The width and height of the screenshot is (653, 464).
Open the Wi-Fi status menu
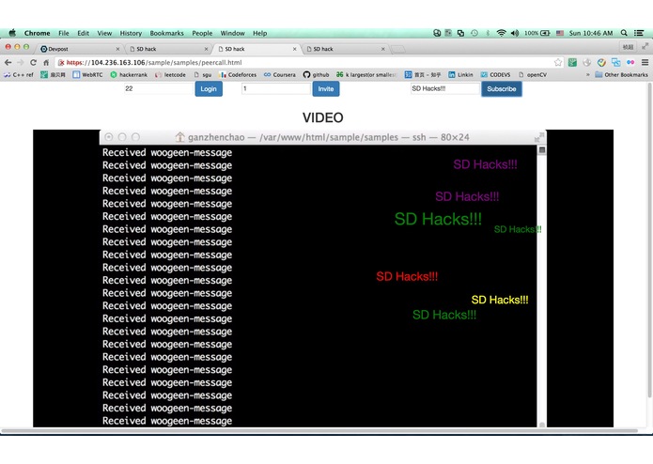pyautogui.click(x=502, y=33)
